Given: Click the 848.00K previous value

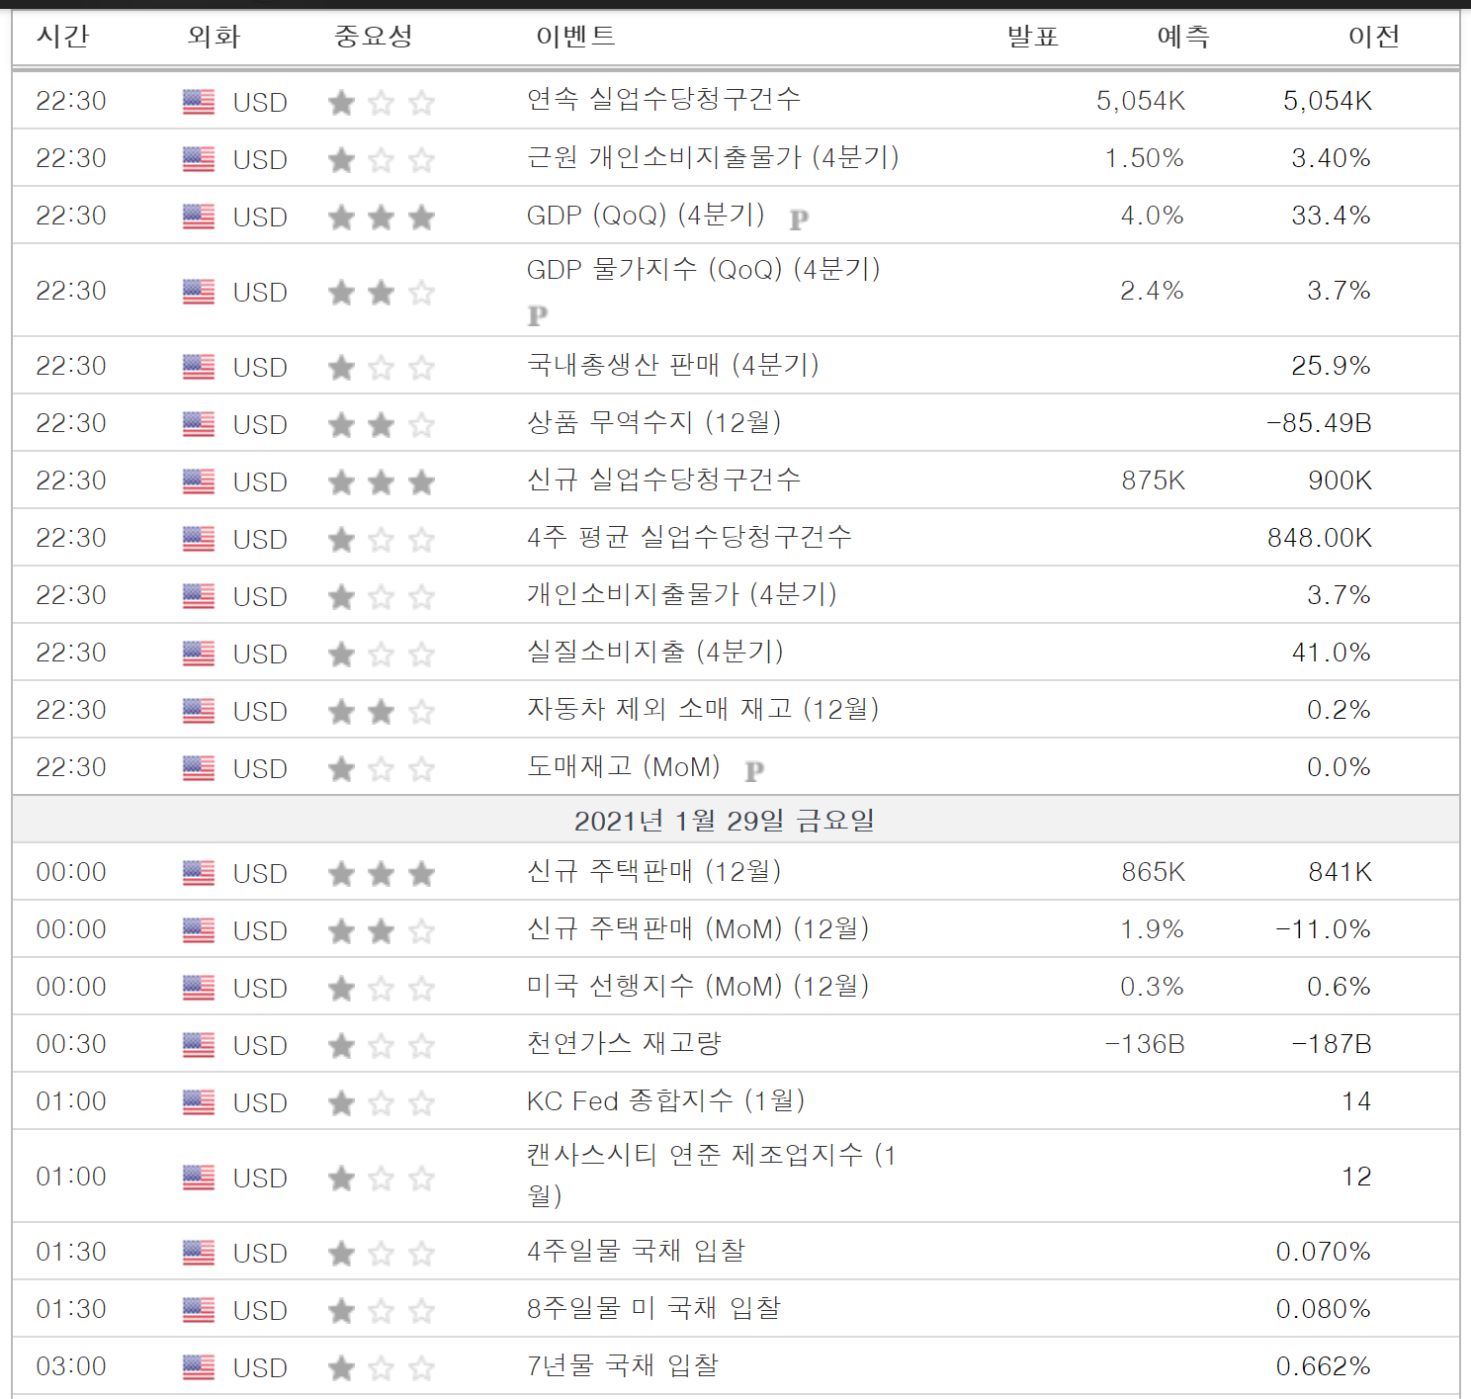Looking at the screenshot, I should 1320,538.
